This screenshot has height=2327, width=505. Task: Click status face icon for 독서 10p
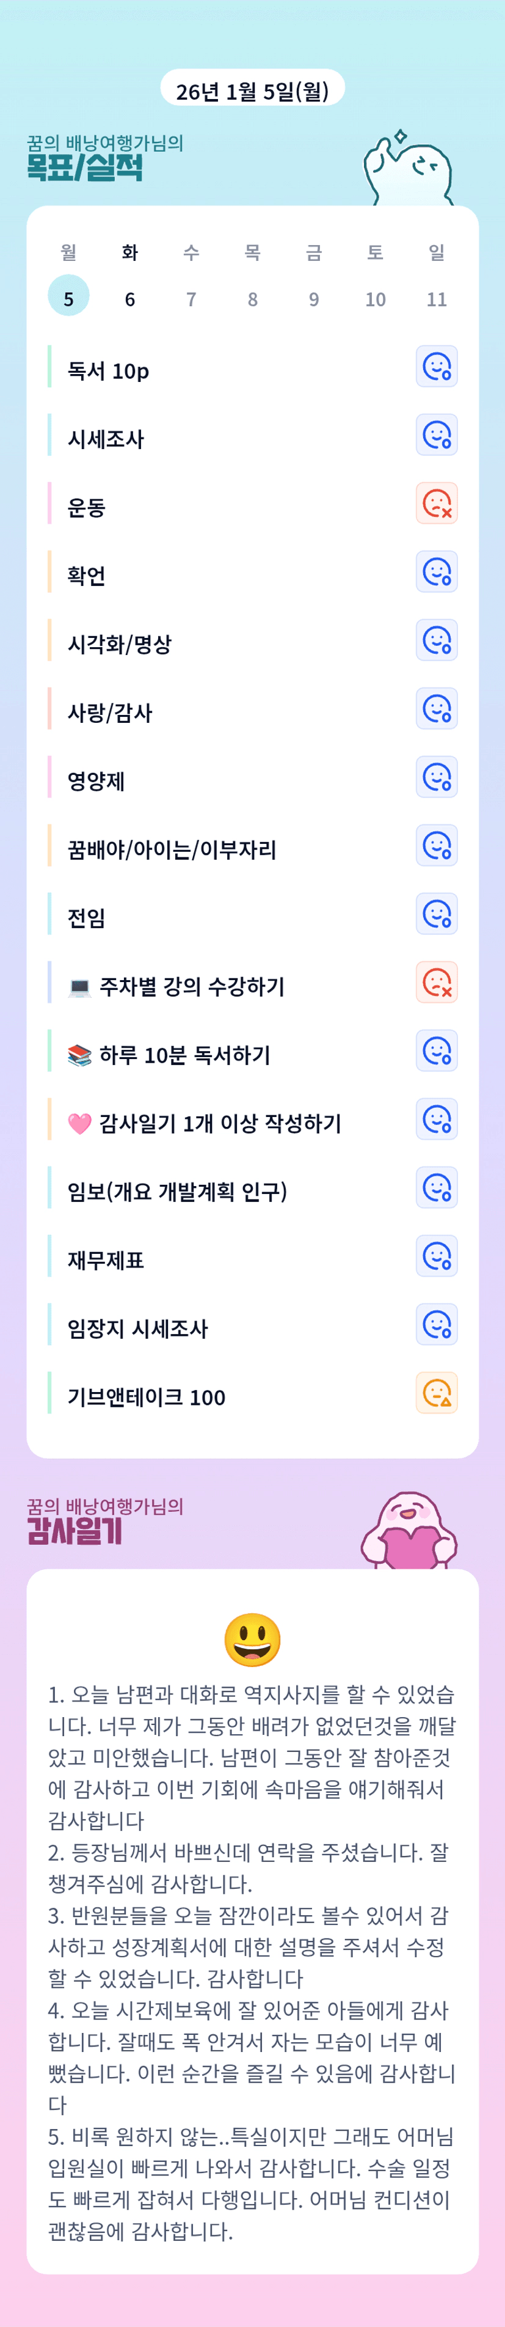click(437, 367)
